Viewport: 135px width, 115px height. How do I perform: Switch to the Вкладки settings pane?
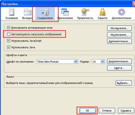point(27,14)
